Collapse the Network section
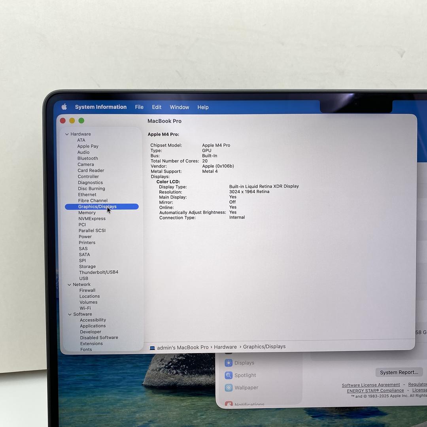Viewport: 427px width, 427px height. point(69,285)
